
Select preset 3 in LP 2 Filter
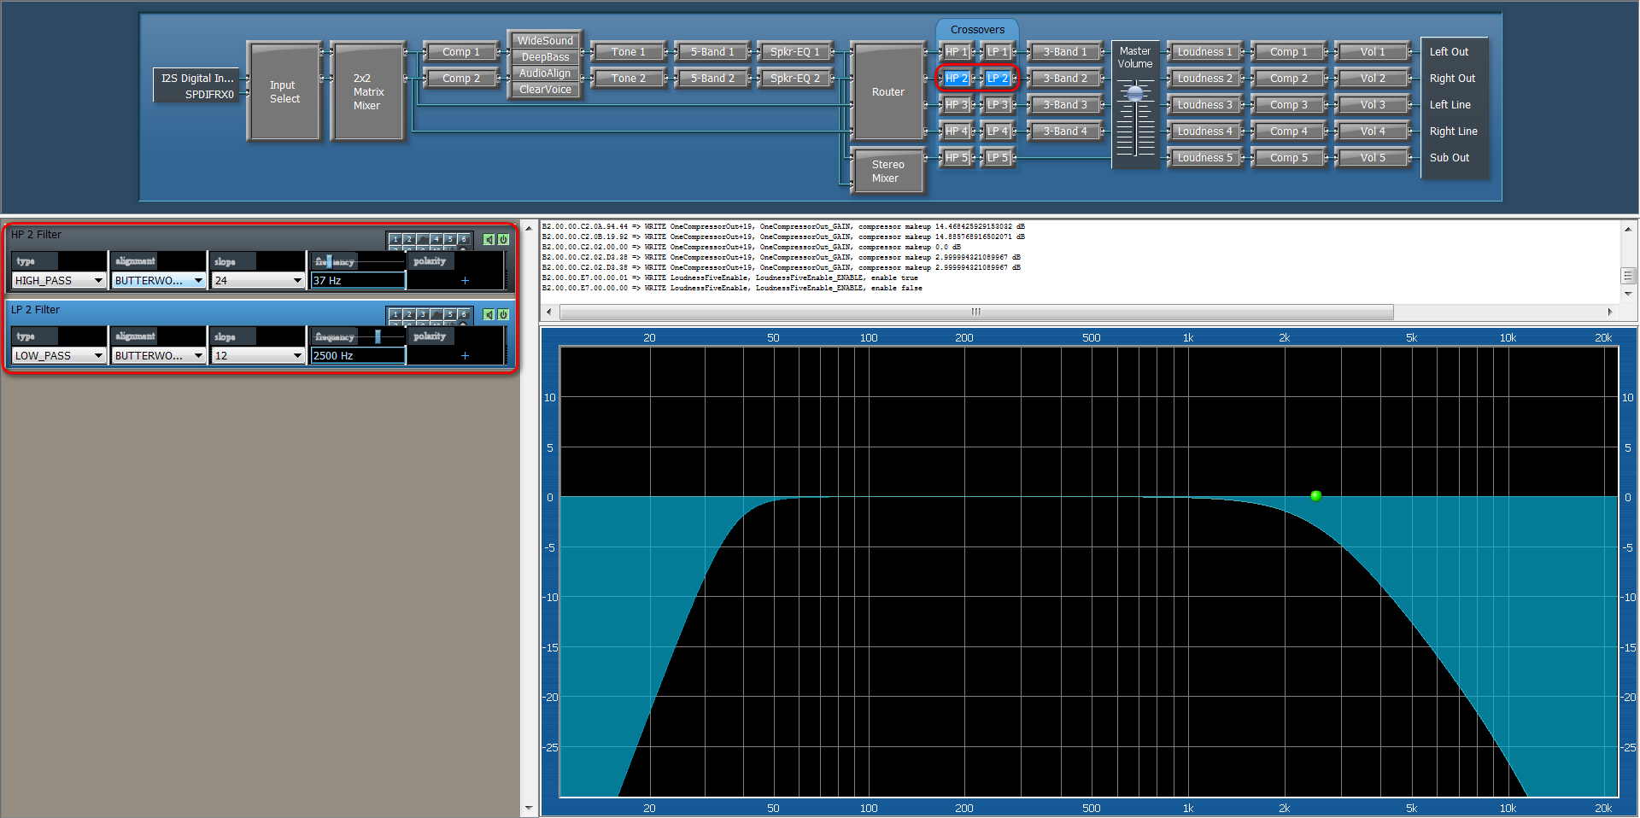coord(423,315)
